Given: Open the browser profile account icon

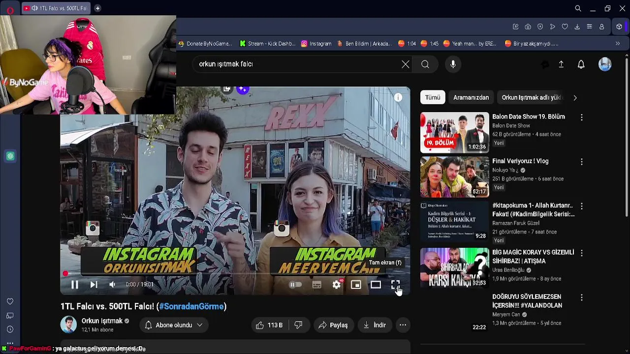Looking at the screenshot, I should [x=601, y=27].
